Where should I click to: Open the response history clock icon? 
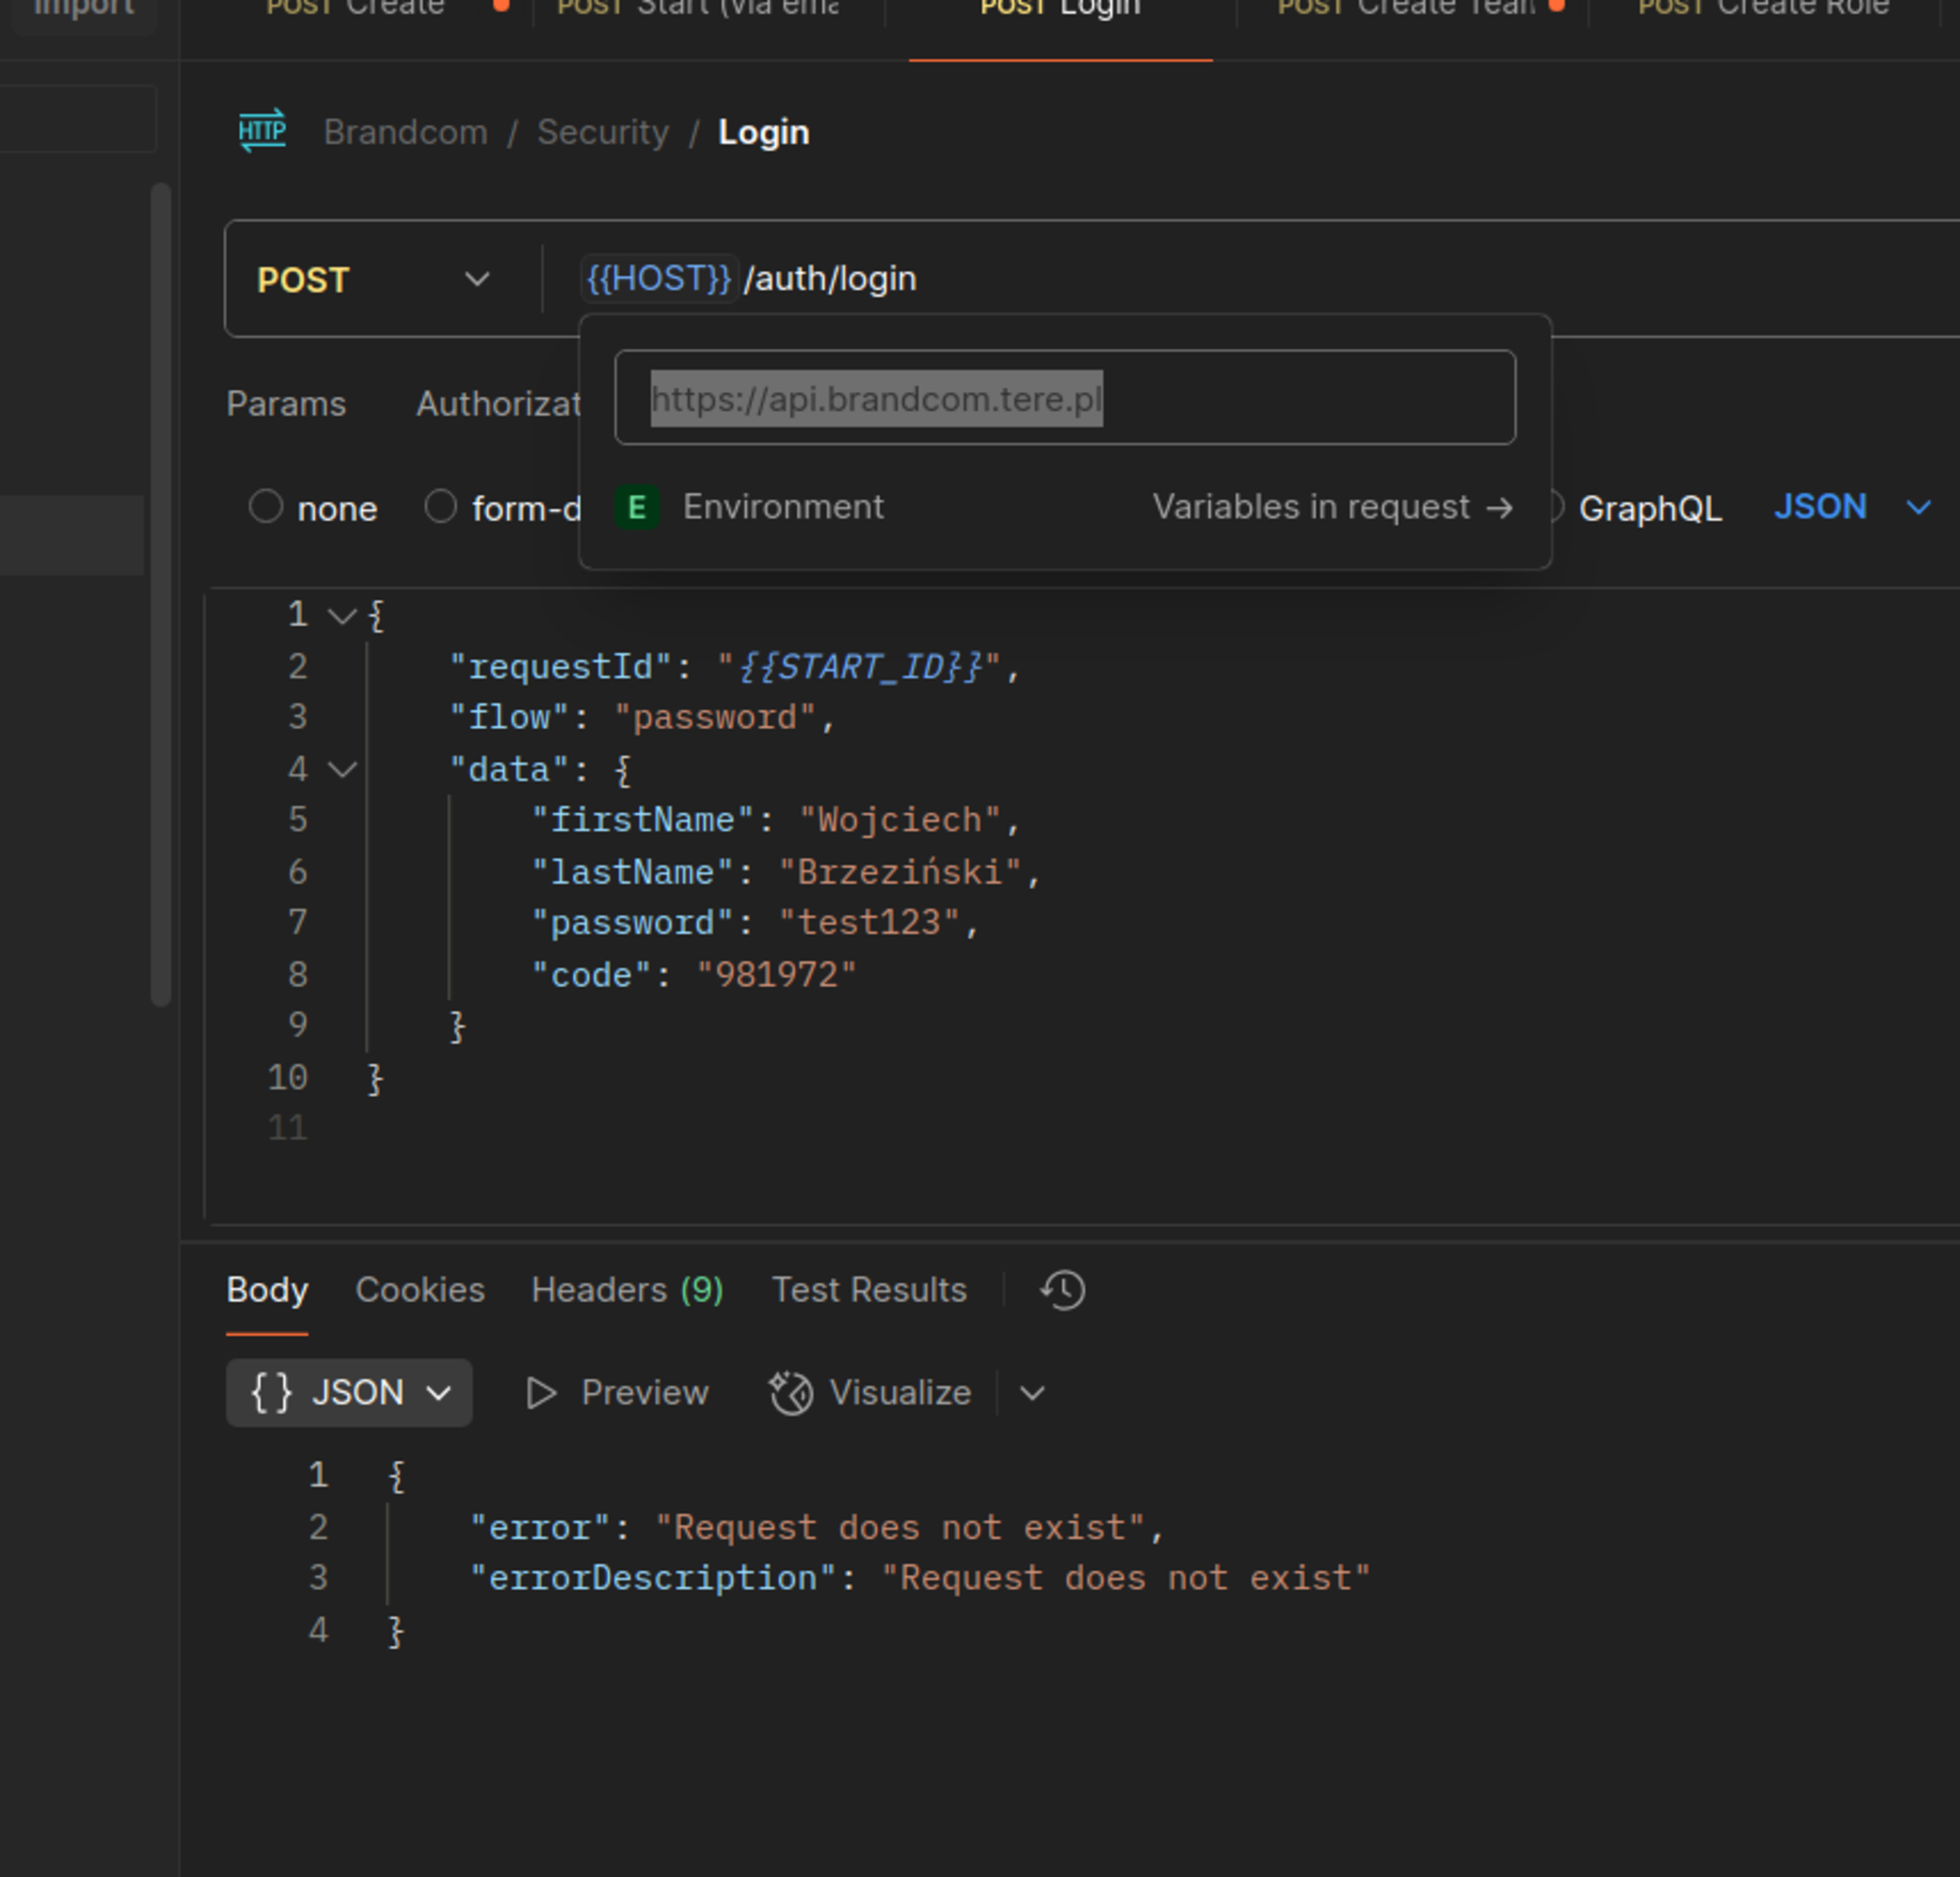pos(1062,1289)
